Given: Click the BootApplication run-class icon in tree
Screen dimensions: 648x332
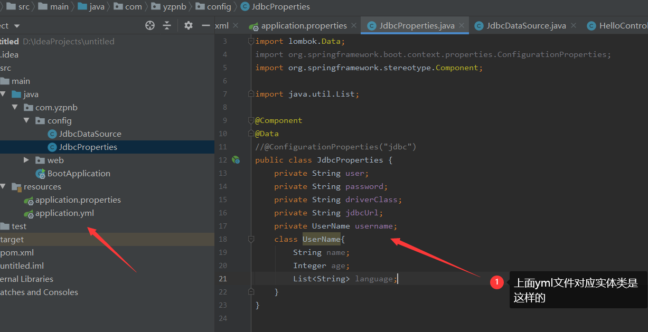Looking at the screenshot, I should [40, 174].
